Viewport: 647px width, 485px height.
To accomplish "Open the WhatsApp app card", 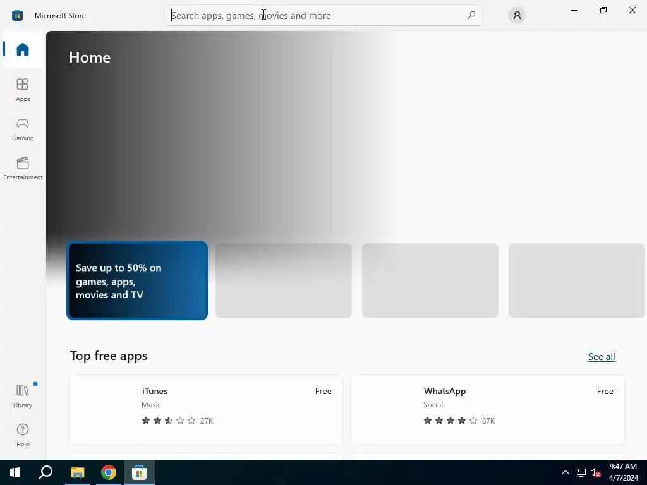I will click(x=487, y=409).
